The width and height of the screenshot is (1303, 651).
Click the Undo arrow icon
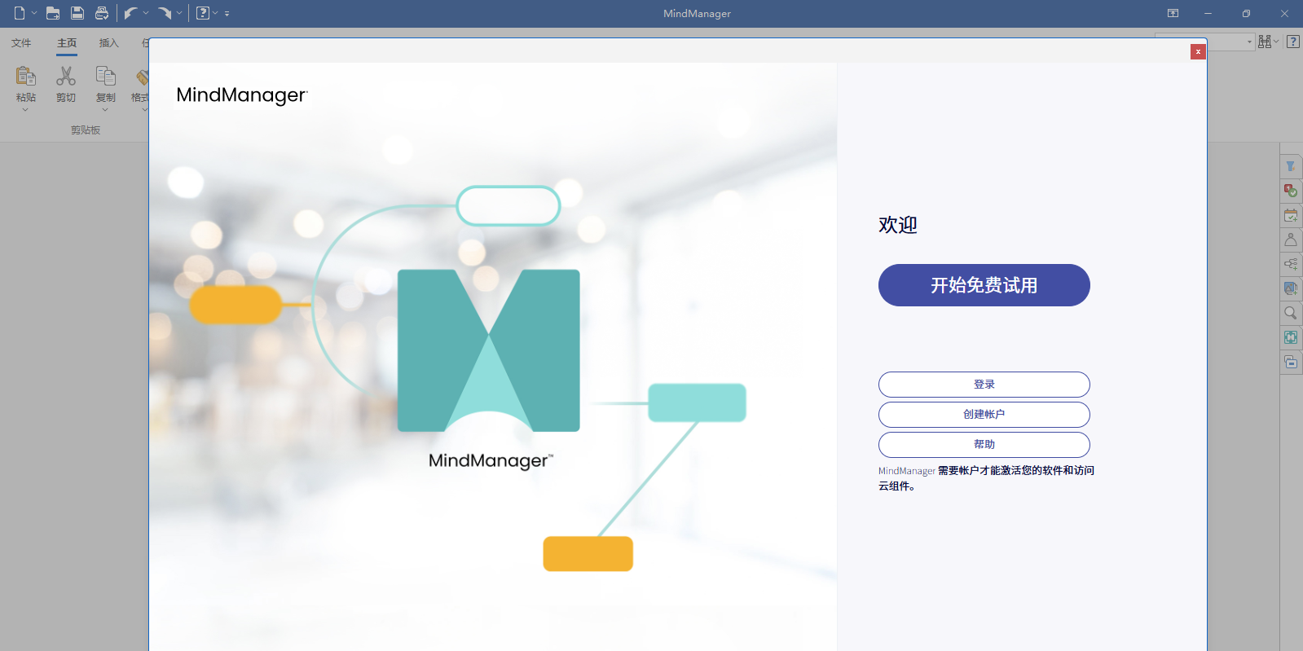tap(130, 13)
